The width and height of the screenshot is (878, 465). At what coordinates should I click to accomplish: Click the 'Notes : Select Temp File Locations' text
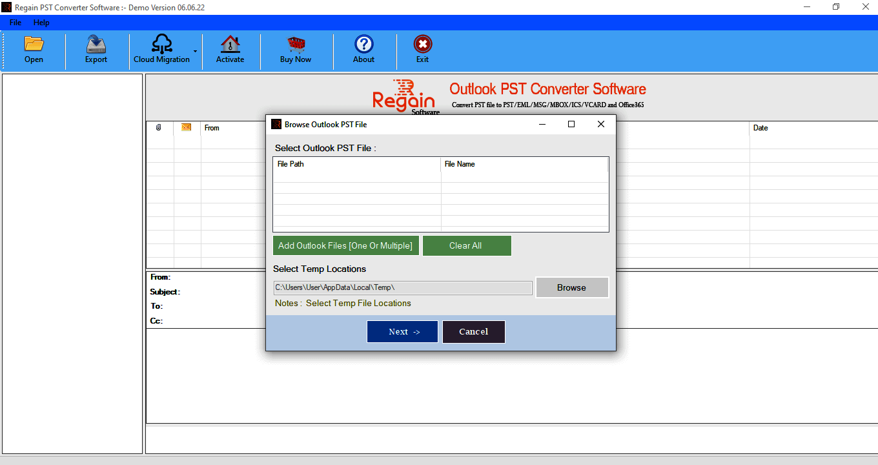[343, 303]
